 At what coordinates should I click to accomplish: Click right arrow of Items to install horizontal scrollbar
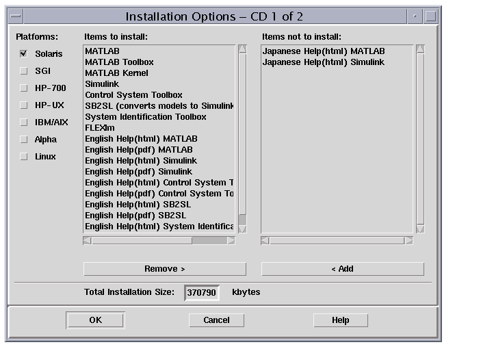click(231, 241)
